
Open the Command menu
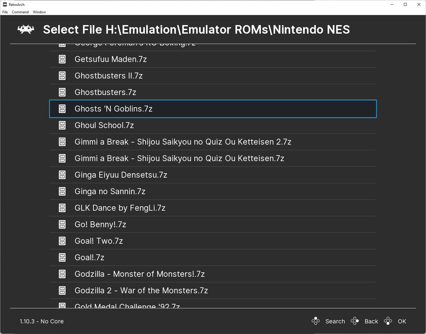click(x=20, y=12)
